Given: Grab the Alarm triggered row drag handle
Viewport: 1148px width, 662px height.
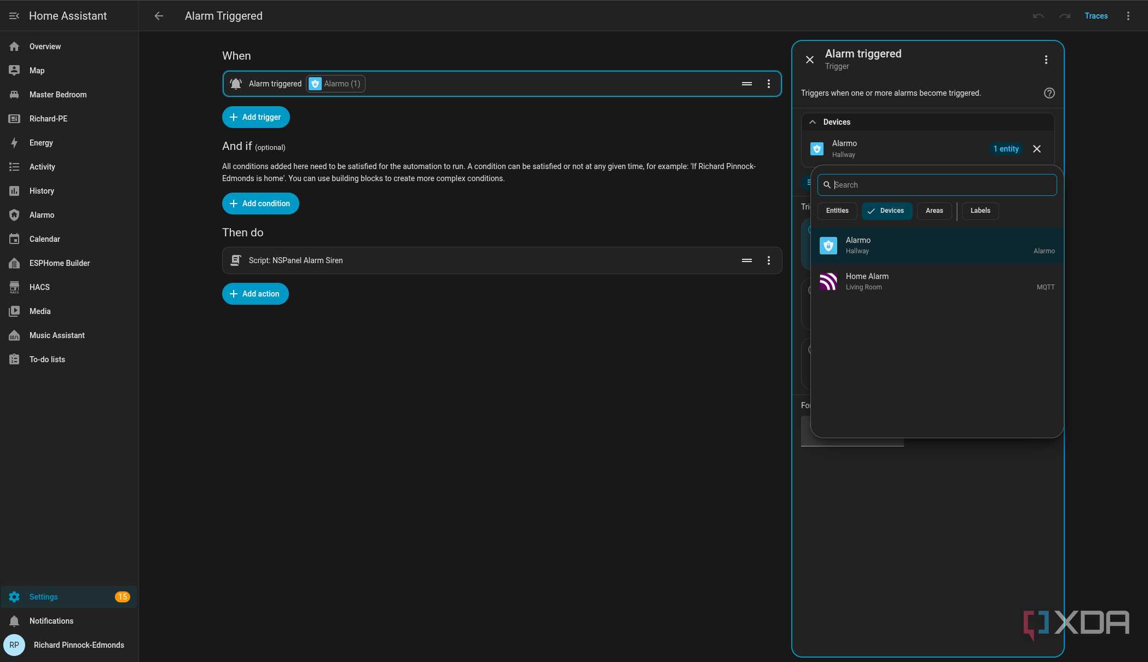Looking at the screenshot, I should [x=746, y=84].
